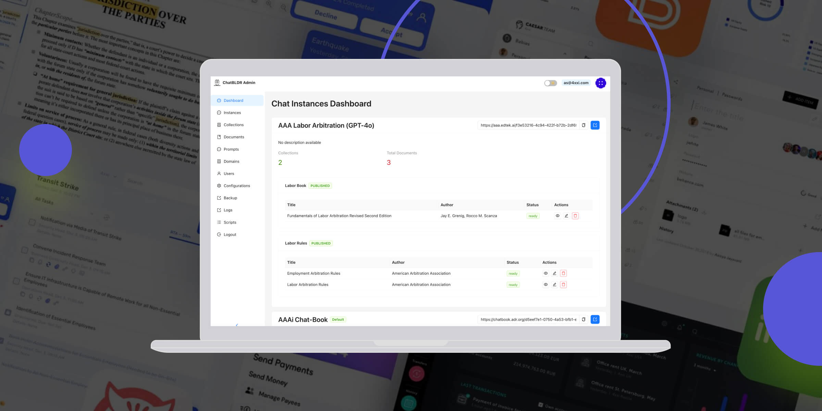The height and width of the screenshot is (411, 822).
Task: Click Fundamentals of Labor Arbitration Revised title
Action: tap(339, 216)
